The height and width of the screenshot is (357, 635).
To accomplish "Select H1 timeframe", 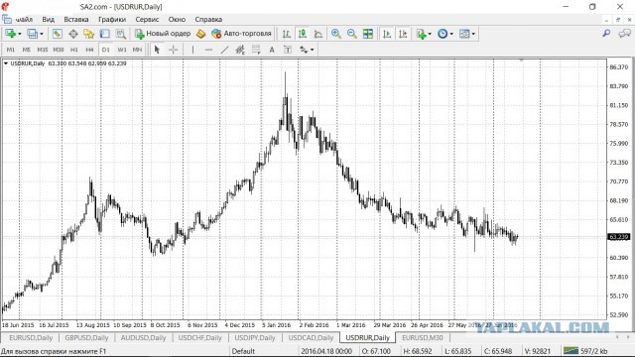I will click(74, 50).
